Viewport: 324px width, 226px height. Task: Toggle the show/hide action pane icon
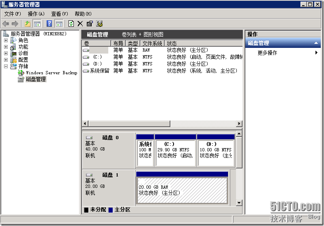coord(59,24)
